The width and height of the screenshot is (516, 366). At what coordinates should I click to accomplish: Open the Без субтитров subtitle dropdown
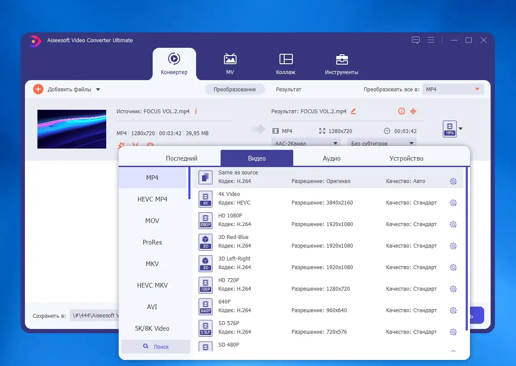click(x=382, y=143)
